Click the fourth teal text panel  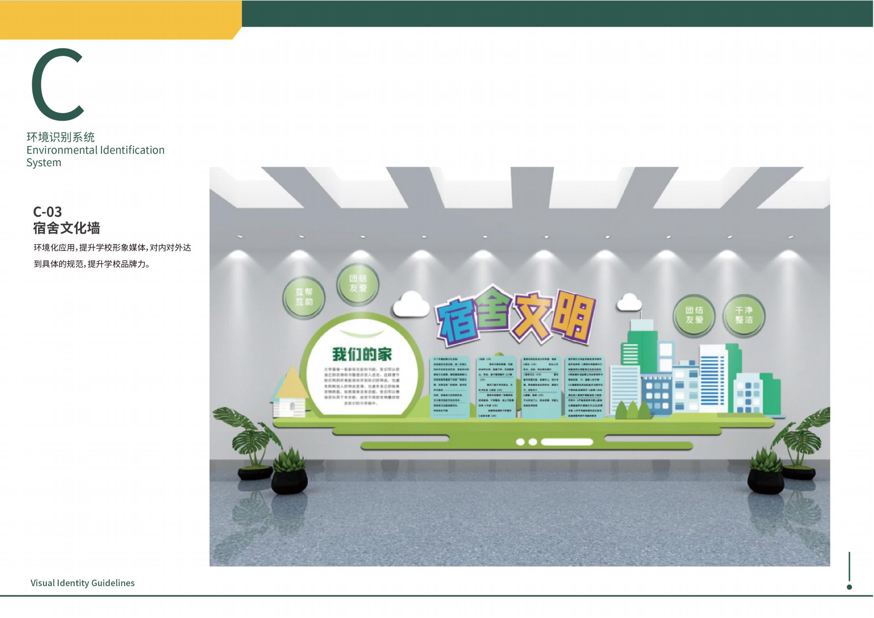coord(585,387)
